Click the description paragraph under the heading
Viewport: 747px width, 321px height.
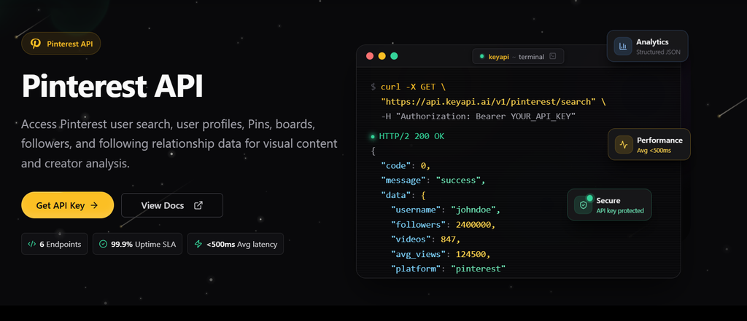tap(179, 144)
